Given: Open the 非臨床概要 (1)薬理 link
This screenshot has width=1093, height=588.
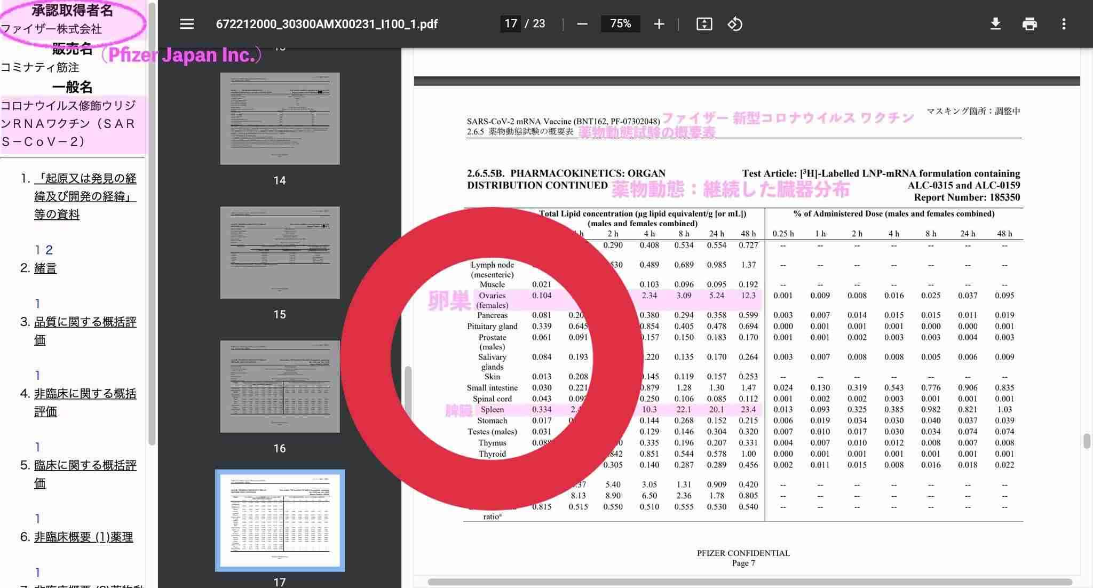Looking at the screenshot, I should (84, 537).
